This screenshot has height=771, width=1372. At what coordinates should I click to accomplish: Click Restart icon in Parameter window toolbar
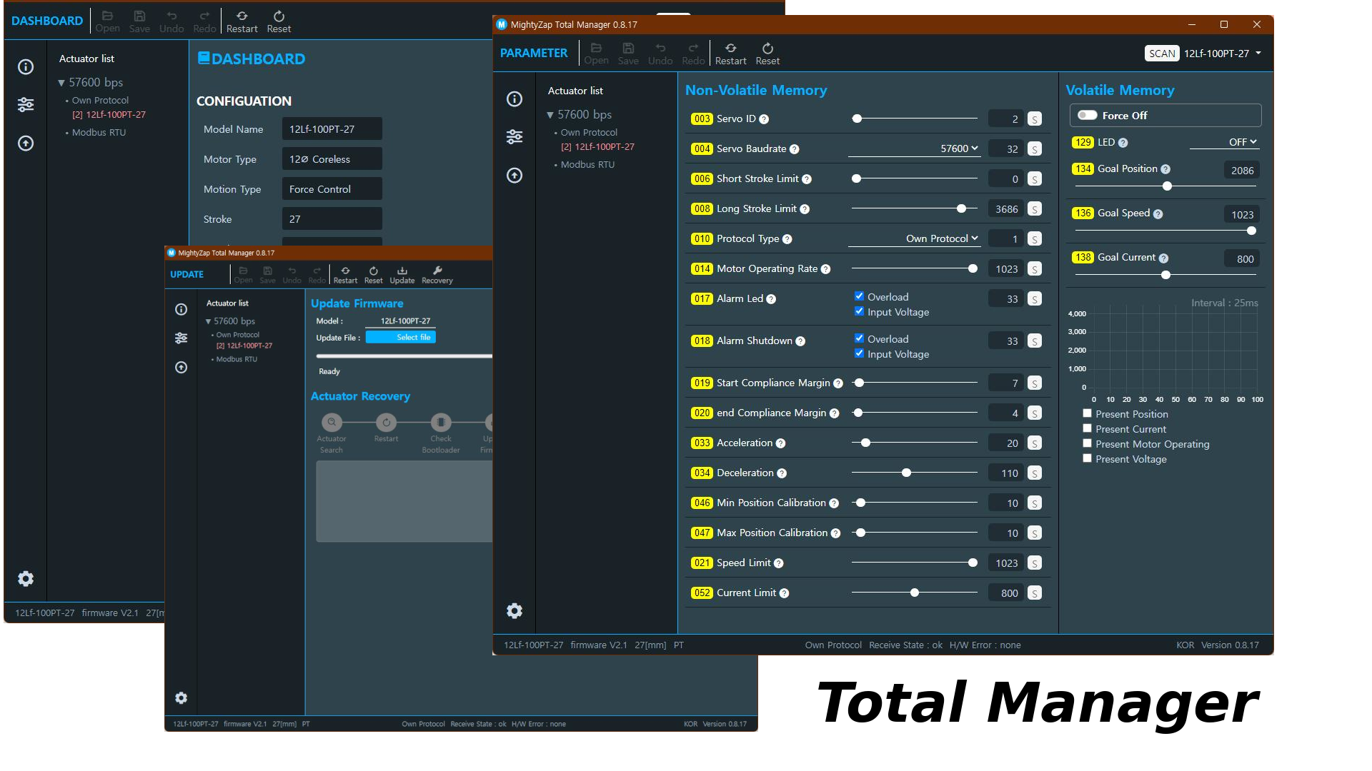[730, 49]
